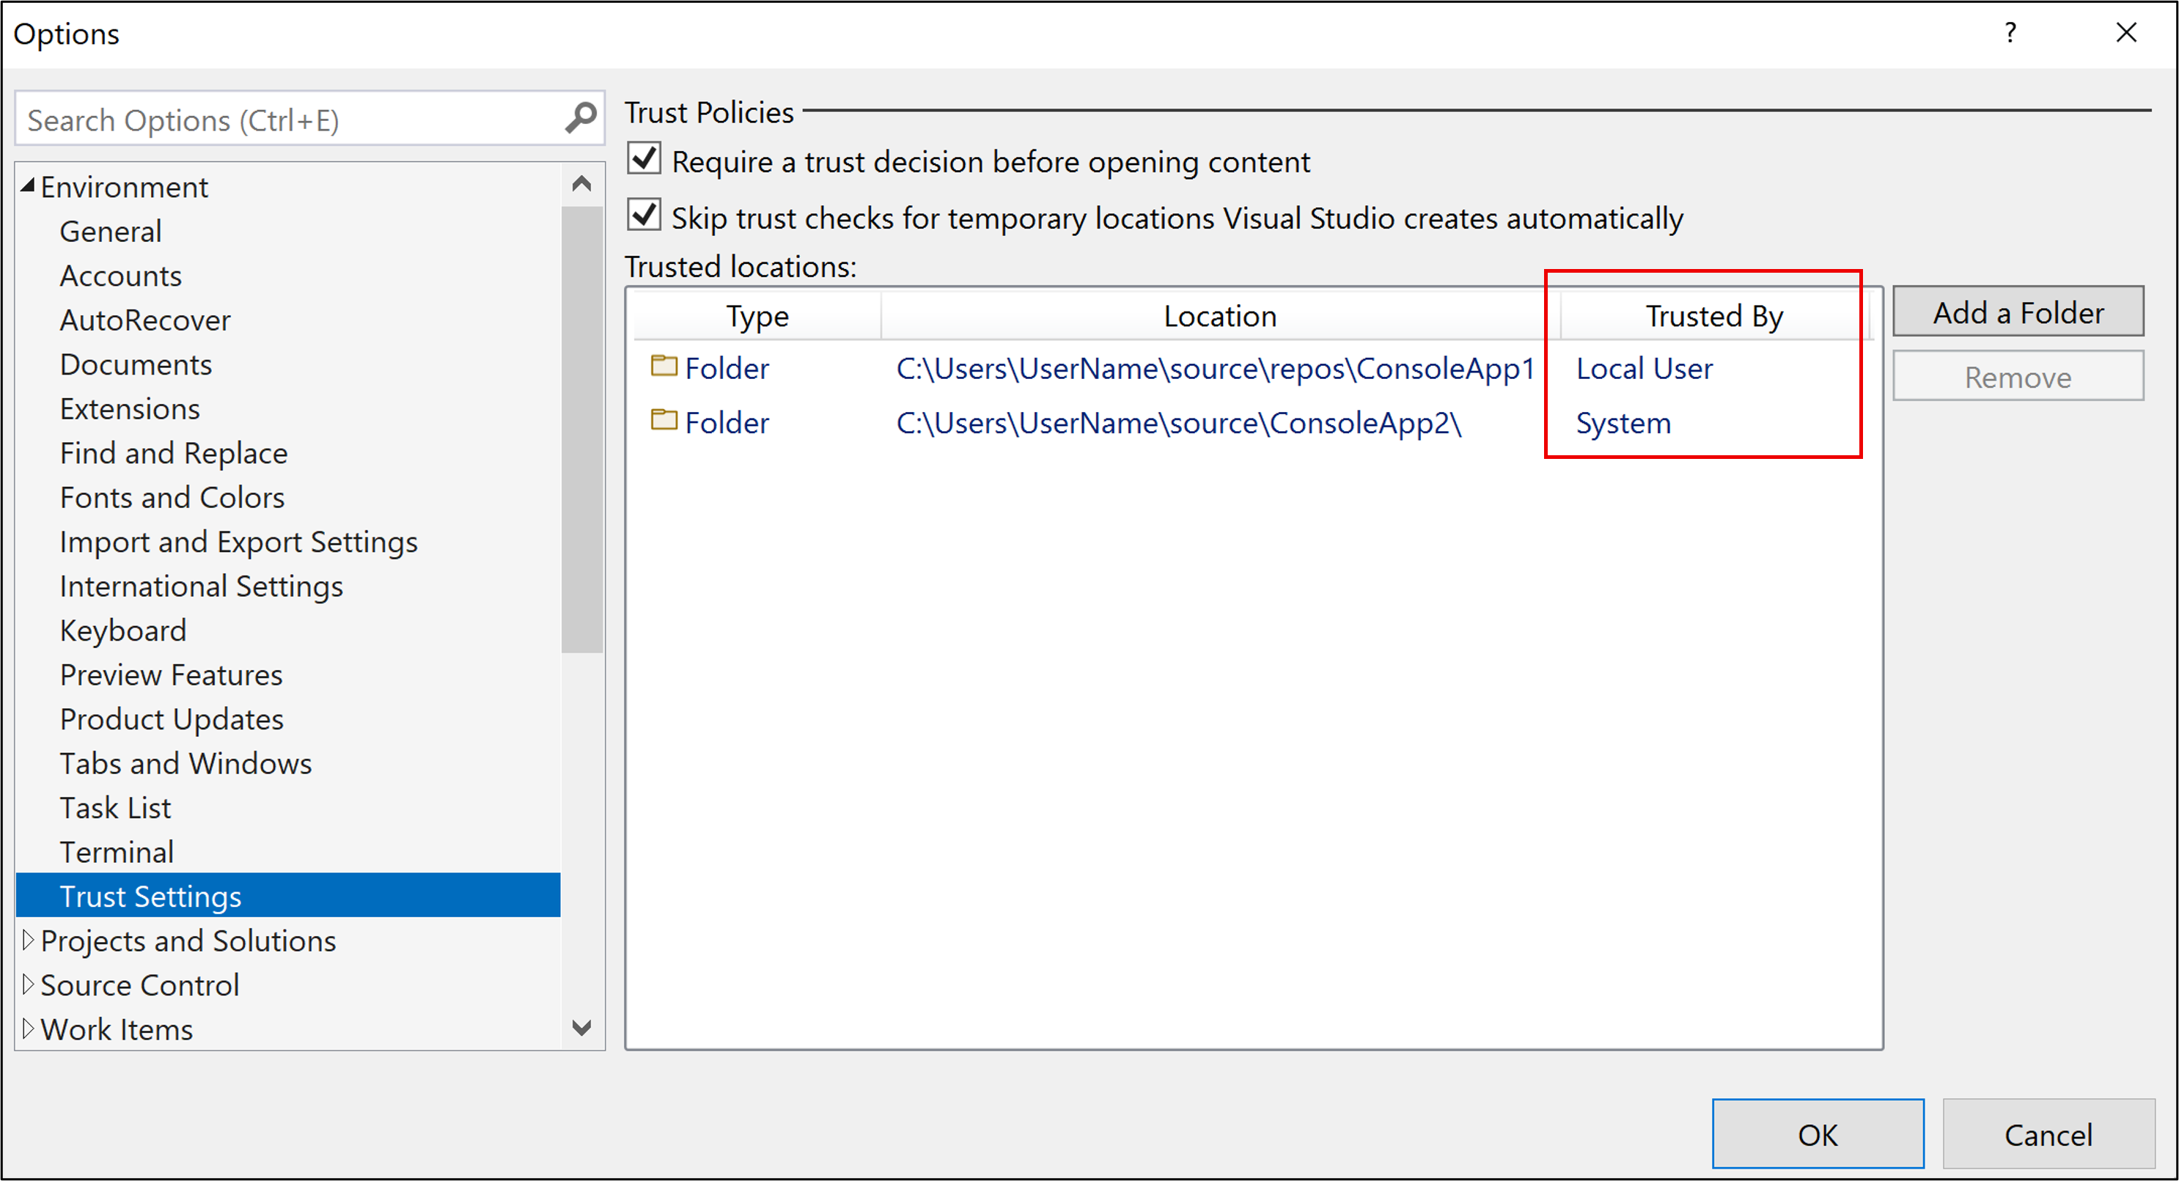Click the Trust Settings folder icon

(664, 369)
